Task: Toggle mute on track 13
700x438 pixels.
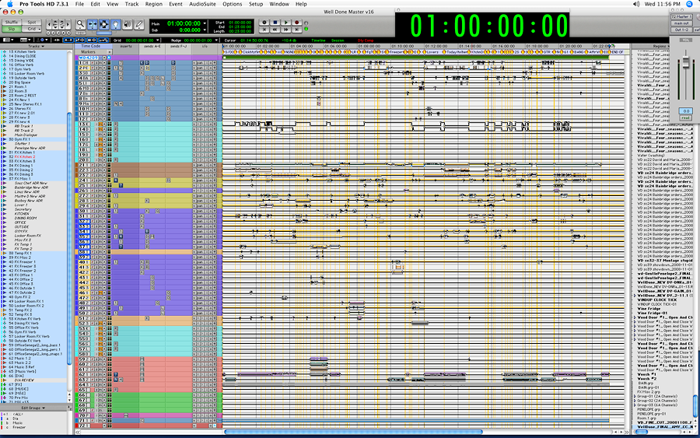Action: pos(100,124)
